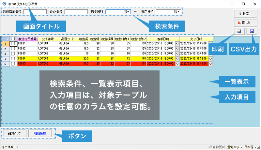
Task: Click the app icon in the title bar
Action: [x=4, y=4]
